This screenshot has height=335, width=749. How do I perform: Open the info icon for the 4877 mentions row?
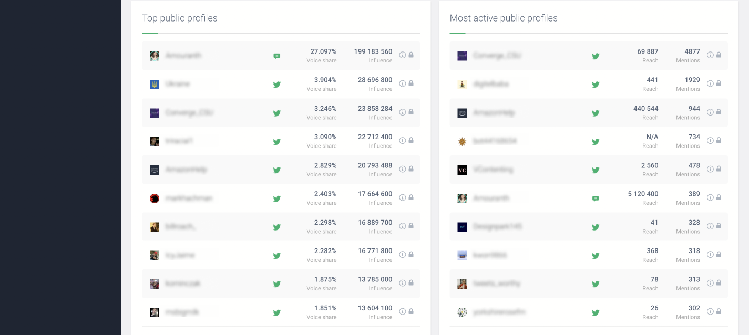coord(710,55)
